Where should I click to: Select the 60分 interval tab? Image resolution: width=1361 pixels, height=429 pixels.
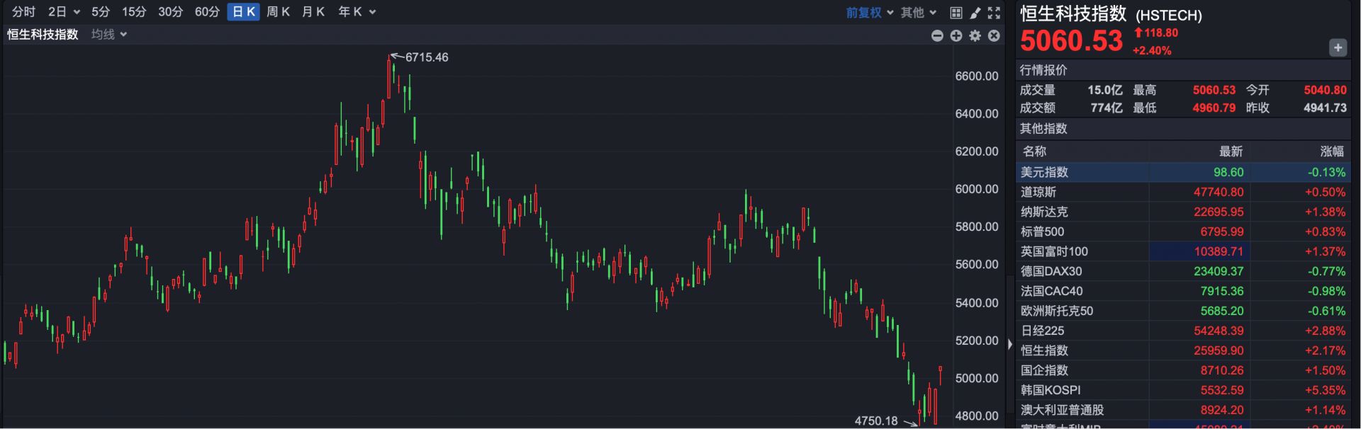pyautogui.click(x=207, y=12)
